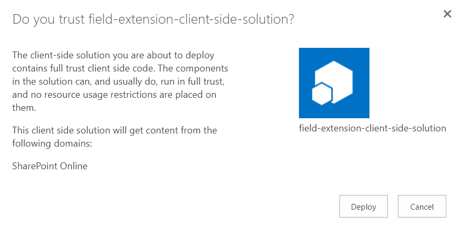Click the 'and no resource usage restrictions' line
Screen dimensions: 460x237
coord(114,95)
